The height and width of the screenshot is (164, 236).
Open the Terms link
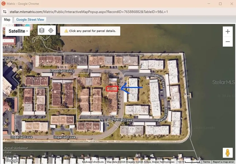(206, 162)
